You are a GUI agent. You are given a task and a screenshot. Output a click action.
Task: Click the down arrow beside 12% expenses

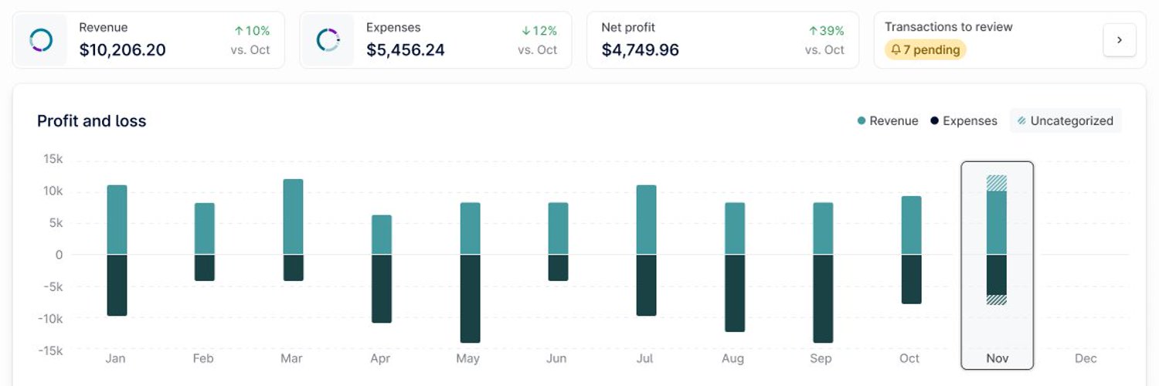pos(526,31)
